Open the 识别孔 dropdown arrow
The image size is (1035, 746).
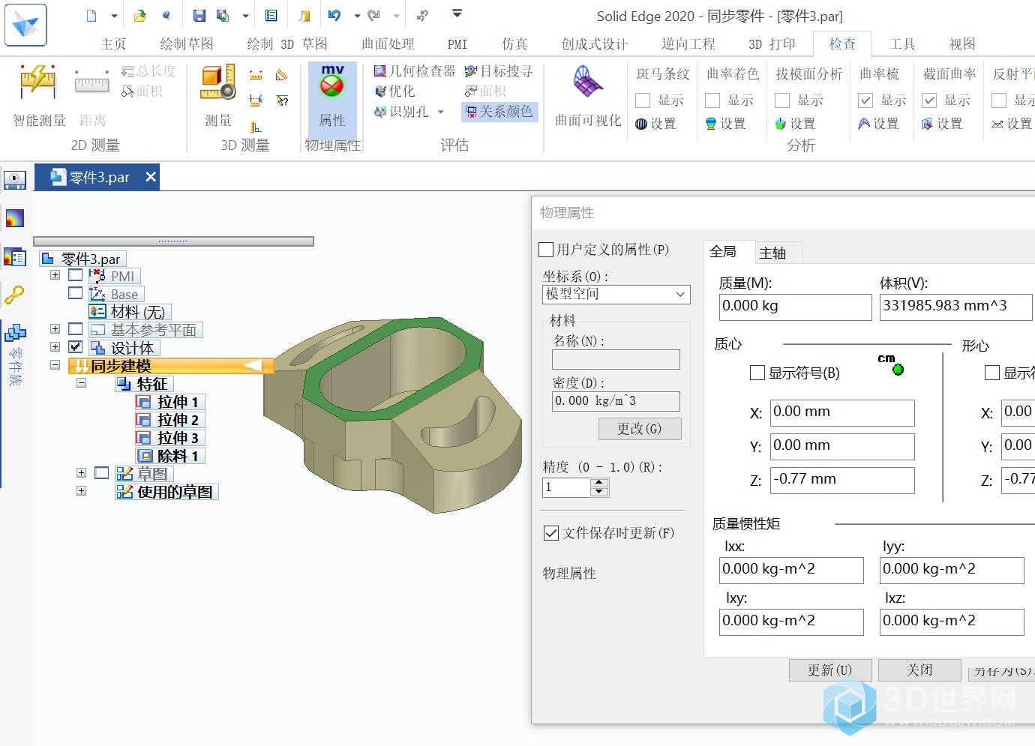click(441, 112)
